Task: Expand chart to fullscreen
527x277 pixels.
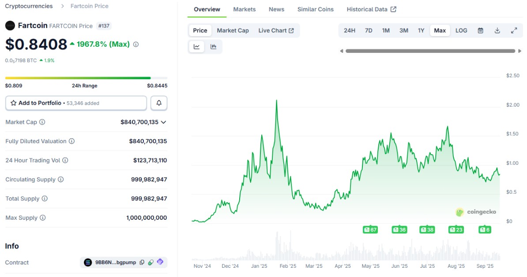Action: coord(514,30)
